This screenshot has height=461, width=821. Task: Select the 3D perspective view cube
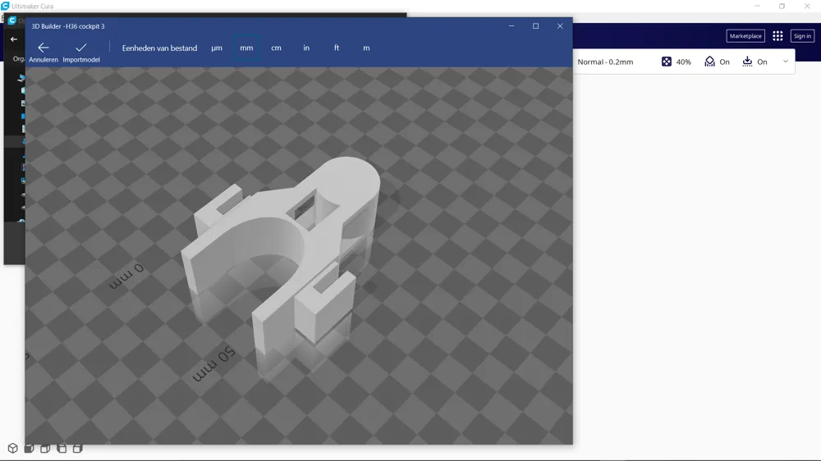pos(12,449)
